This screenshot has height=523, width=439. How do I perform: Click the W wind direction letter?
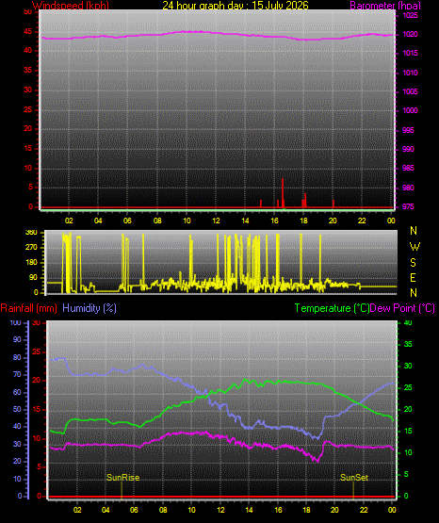(415, 247)
